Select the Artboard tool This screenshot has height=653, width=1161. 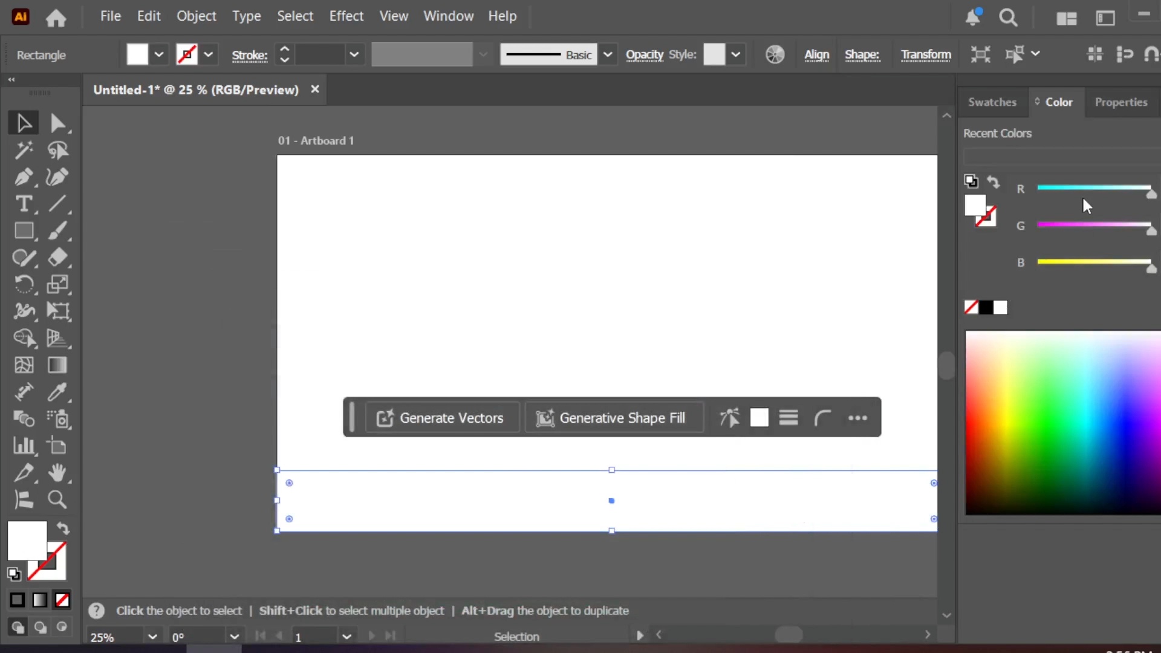coord(57,446)
